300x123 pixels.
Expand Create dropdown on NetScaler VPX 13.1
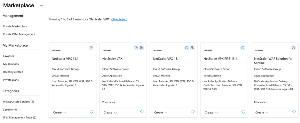[161, 112]
